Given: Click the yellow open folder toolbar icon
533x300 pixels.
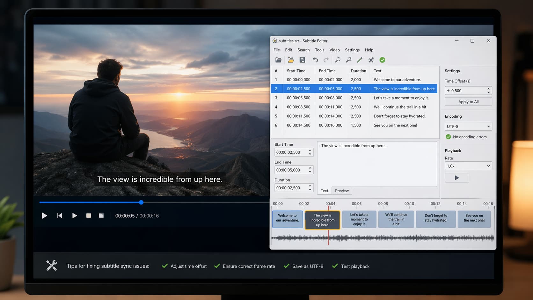Looking at the screenshot, I should [290, 60].
